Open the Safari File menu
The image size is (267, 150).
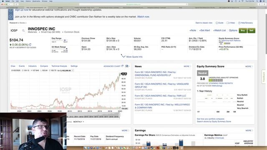[13, 1]
